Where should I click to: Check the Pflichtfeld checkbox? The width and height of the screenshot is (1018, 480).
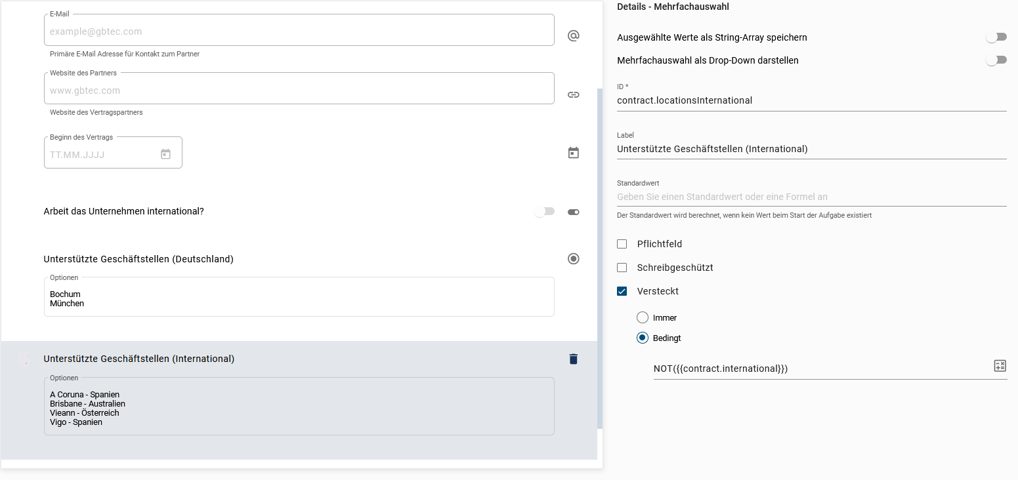(622, 244)
